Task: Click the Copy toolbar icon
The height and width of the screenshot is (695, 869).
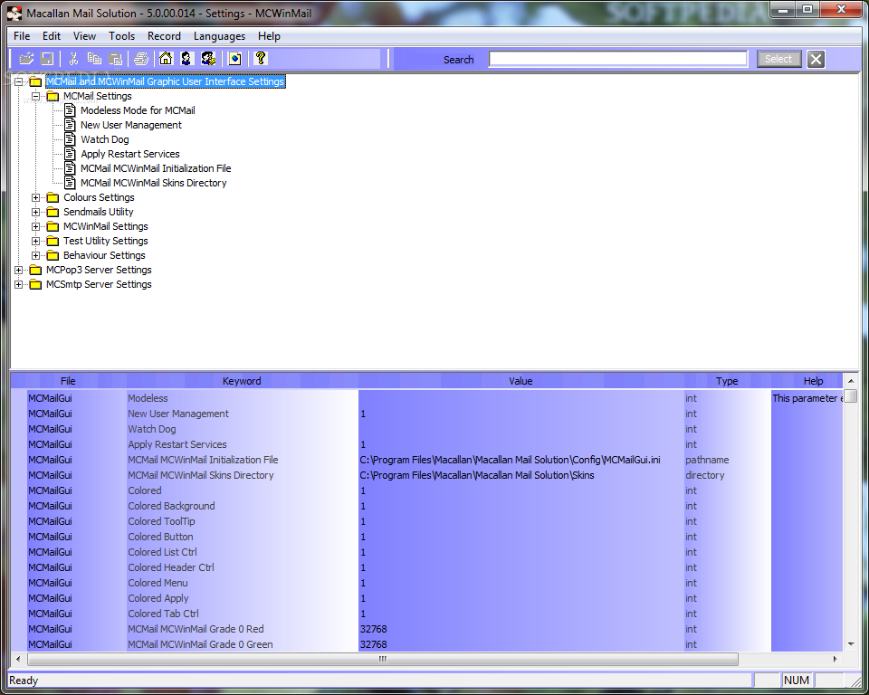Action: point(94,59)
